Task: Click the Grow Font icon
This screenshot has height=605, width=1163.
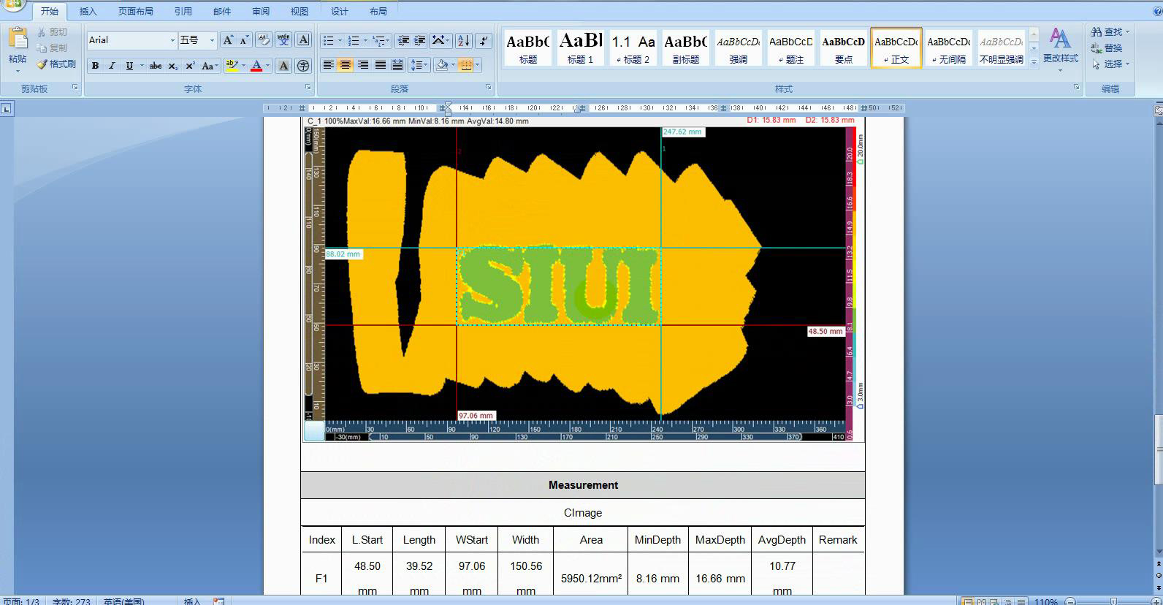Action: 228,40
